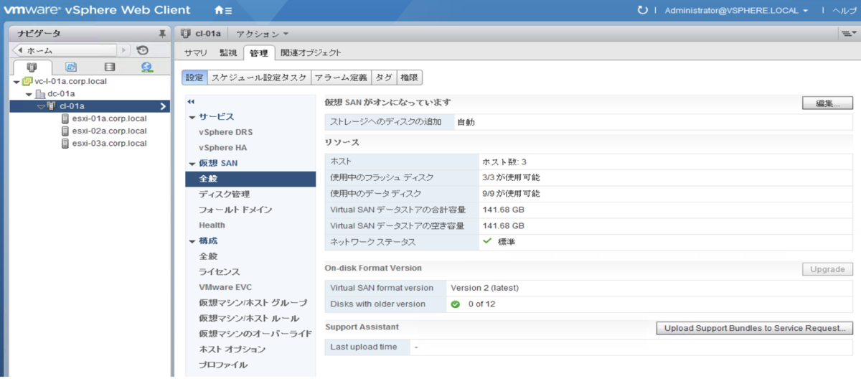The height and width of the screenshot is (379, 861).
Task: Open Administrator@VSPHERE.LOCAL user menu
Action: 737,10
